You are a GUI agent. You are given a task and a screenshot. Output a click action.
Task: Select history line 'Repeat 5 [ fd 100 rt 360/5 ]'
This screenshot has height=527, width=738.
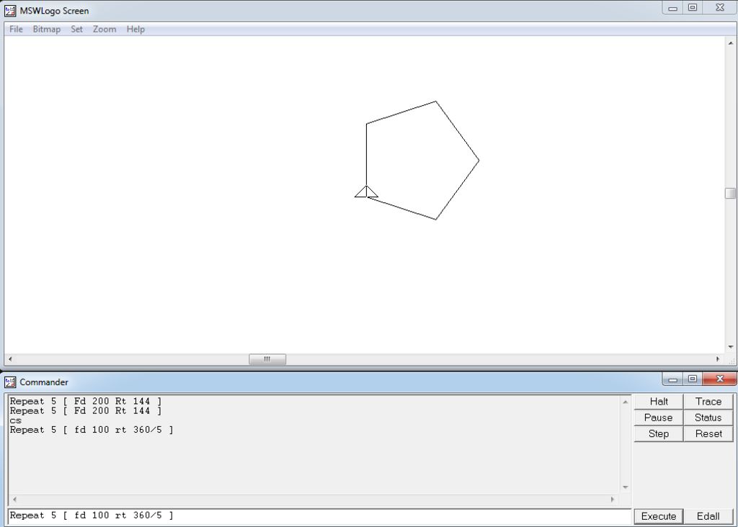(92, 430)
